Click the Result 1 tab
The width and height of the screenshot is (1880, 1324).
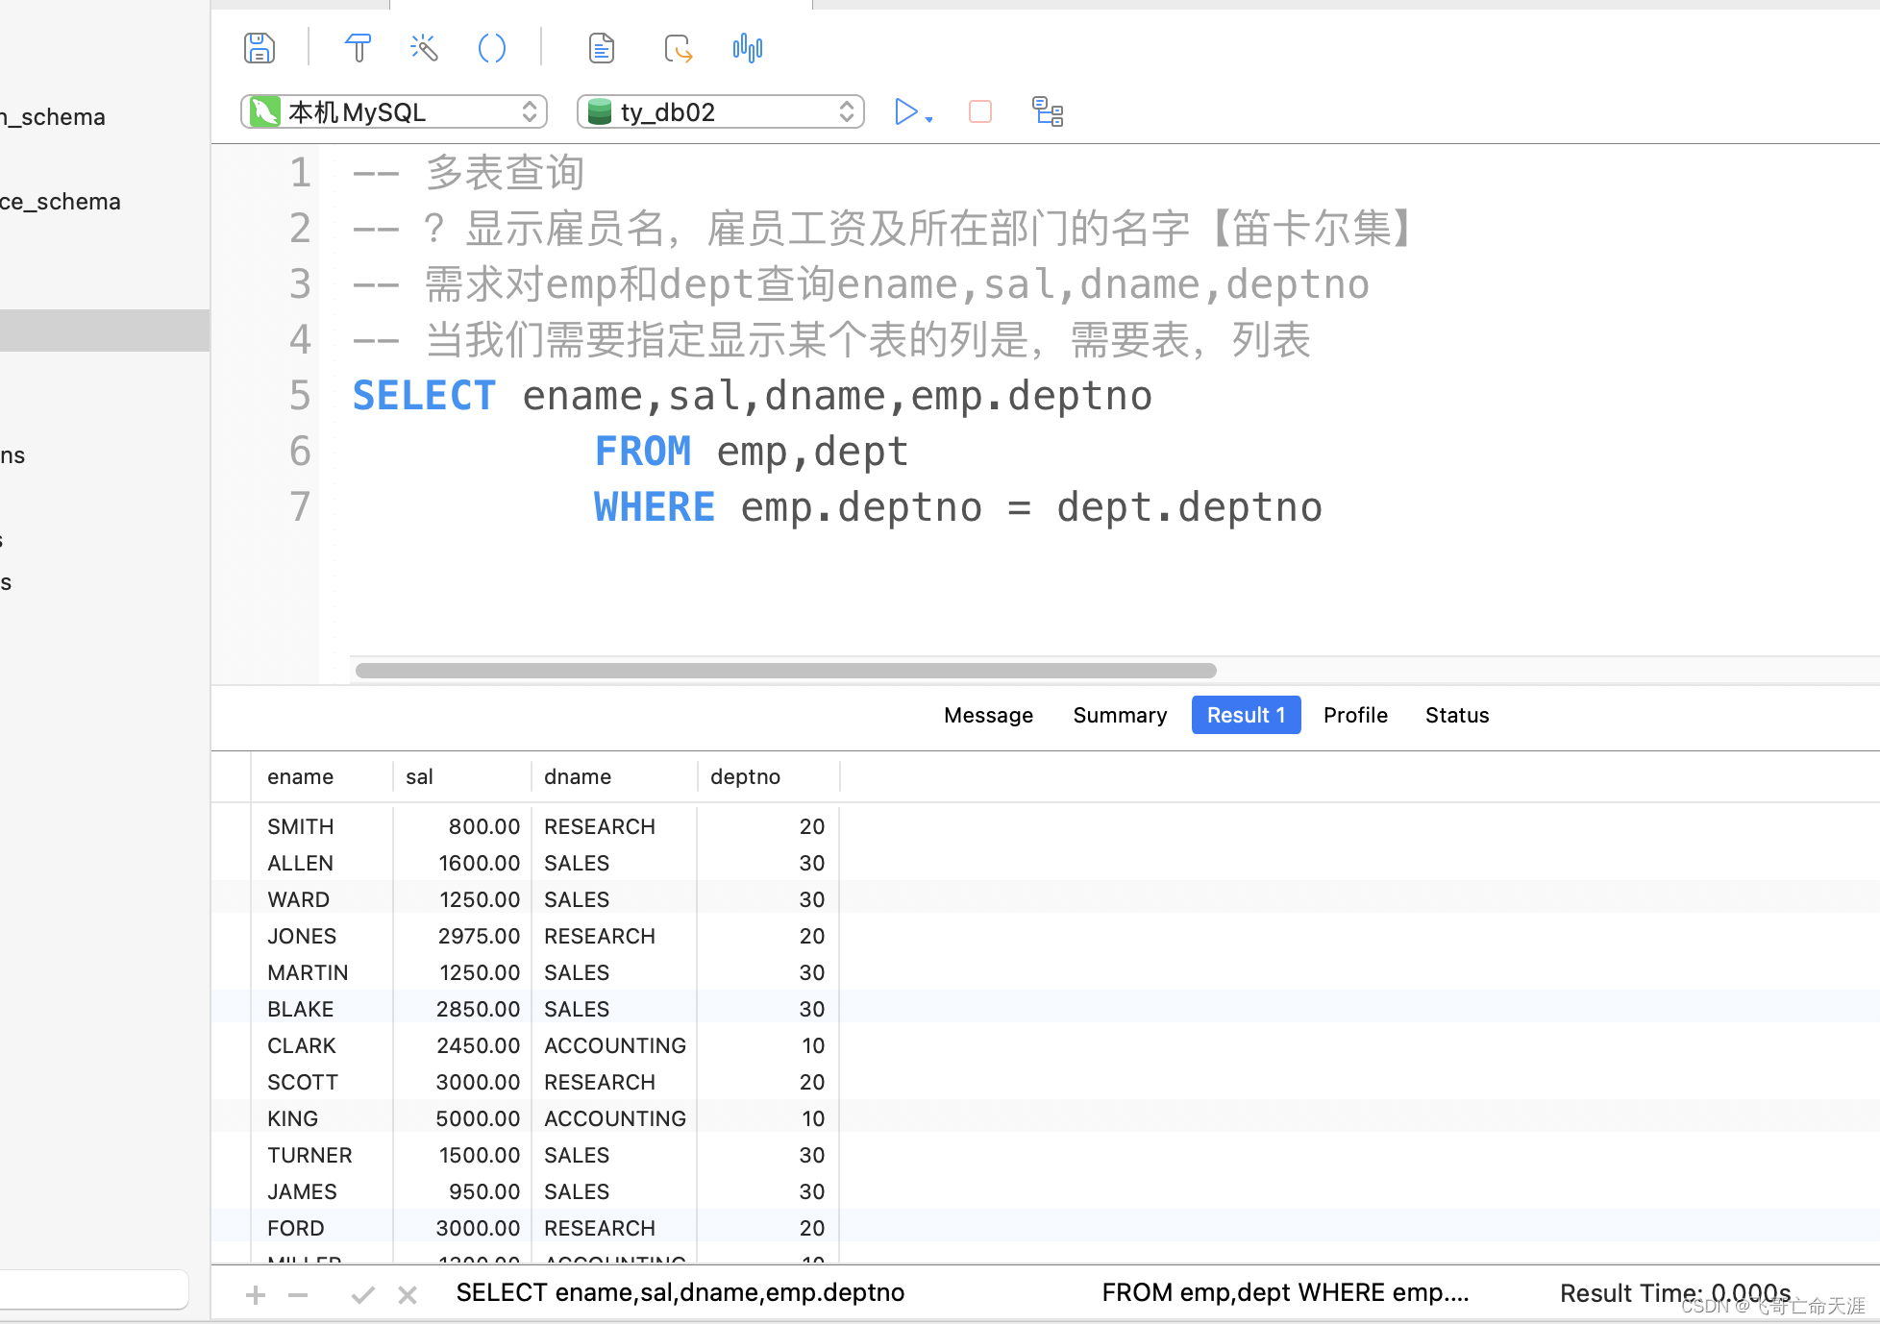[1243, 715]
